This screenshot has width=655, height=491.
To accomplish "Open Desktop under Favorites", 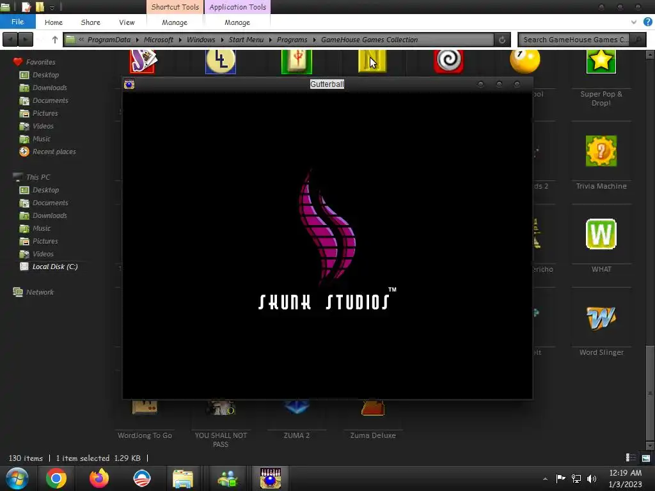I will (x=45, y=75).
